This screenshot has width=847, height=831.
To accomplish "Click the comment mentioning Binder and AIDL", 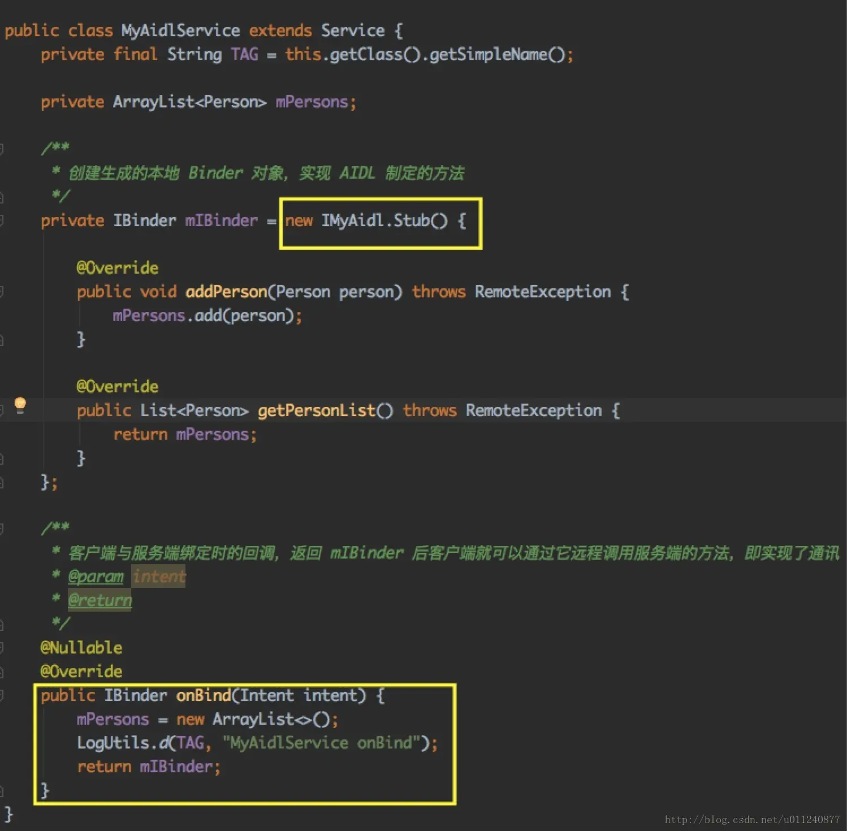I will pos(266,173).
